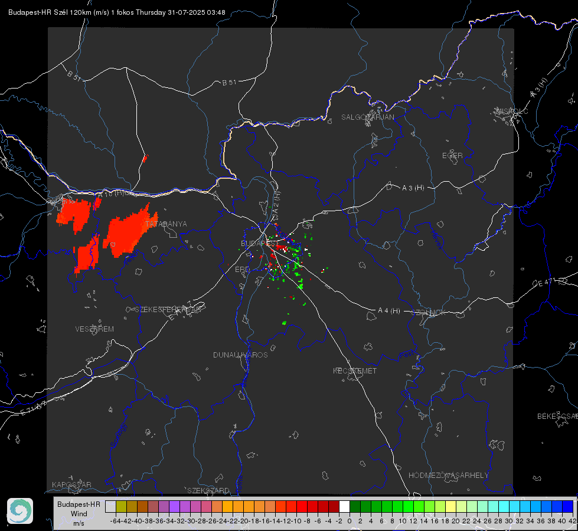Click the 'A 4 (H)' road label
578x531 pixels.
click(389, 311)
